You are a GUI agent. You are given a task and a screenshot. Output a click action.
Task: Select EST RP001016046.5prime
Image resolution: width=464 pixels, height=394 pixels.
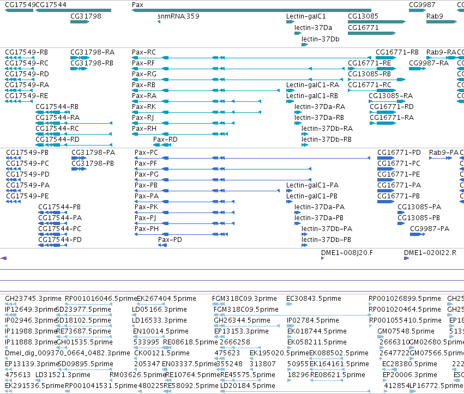point(101,299)
